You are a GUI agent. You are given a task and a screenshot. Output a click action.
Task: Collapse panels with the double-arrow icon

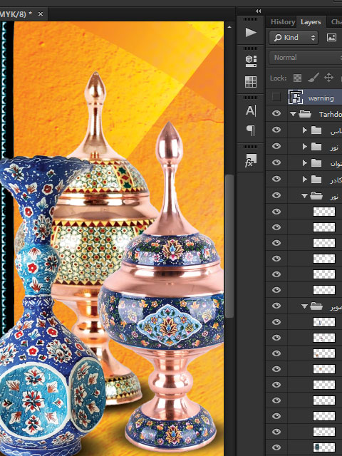258,11
